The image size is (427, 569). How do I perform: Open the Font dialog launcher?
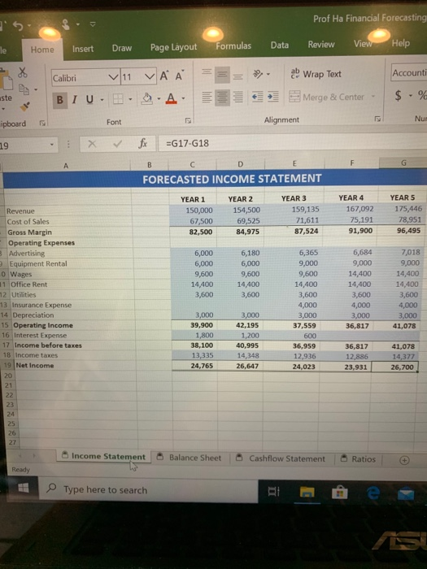point(188,120)
